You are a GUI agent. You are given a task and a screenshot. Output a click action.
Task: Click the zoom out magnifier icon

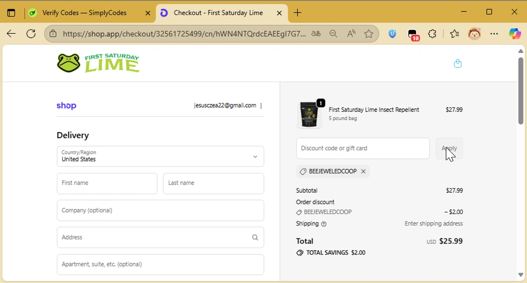[333, 34]
